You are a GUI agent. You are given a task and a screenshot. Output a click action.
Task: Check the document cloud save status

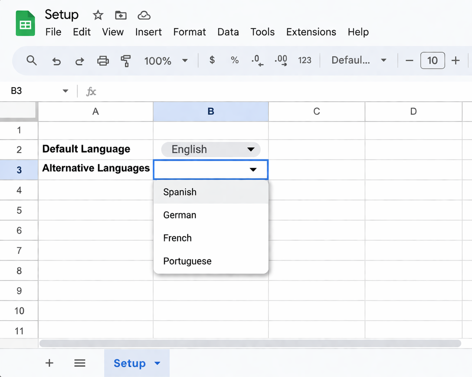pos(144,15)
